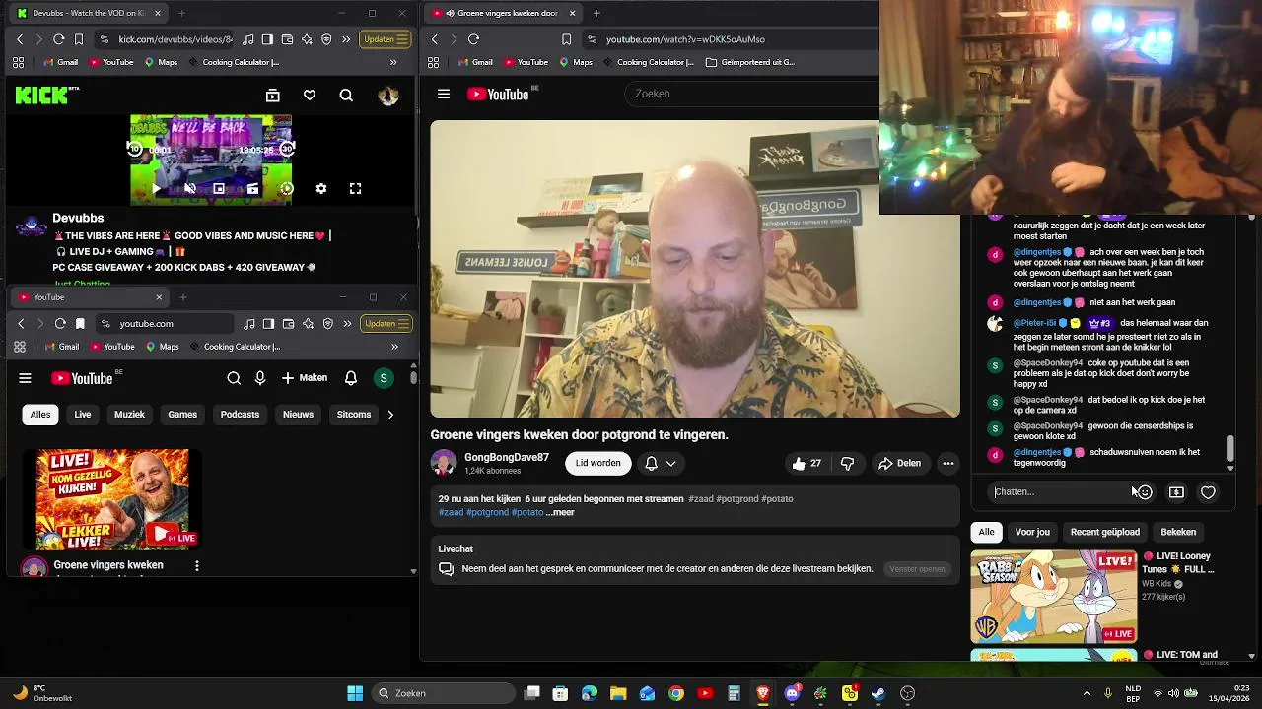This screenshot has width=1262, height=709.
Task: Open the GongBongDave87 channel link
Action: pyautogui.click(x=507, y=458)
